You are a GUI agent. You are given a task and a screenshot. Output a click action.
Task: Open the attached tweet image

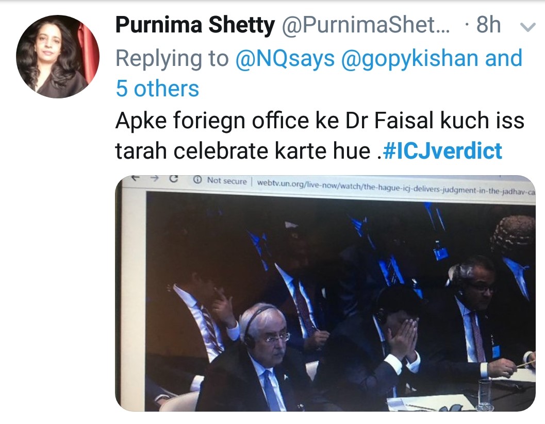click(325, 294)
